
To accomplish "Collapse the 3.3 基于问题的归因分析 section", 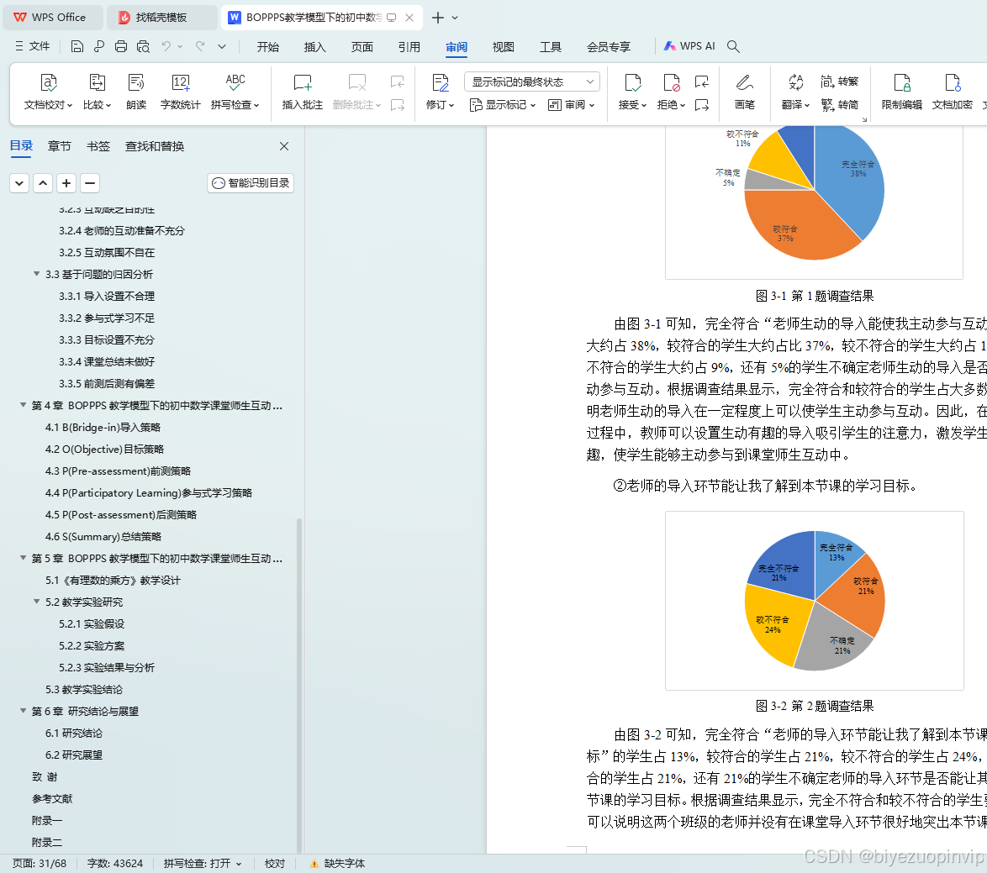I will click(x=36, y=274).
